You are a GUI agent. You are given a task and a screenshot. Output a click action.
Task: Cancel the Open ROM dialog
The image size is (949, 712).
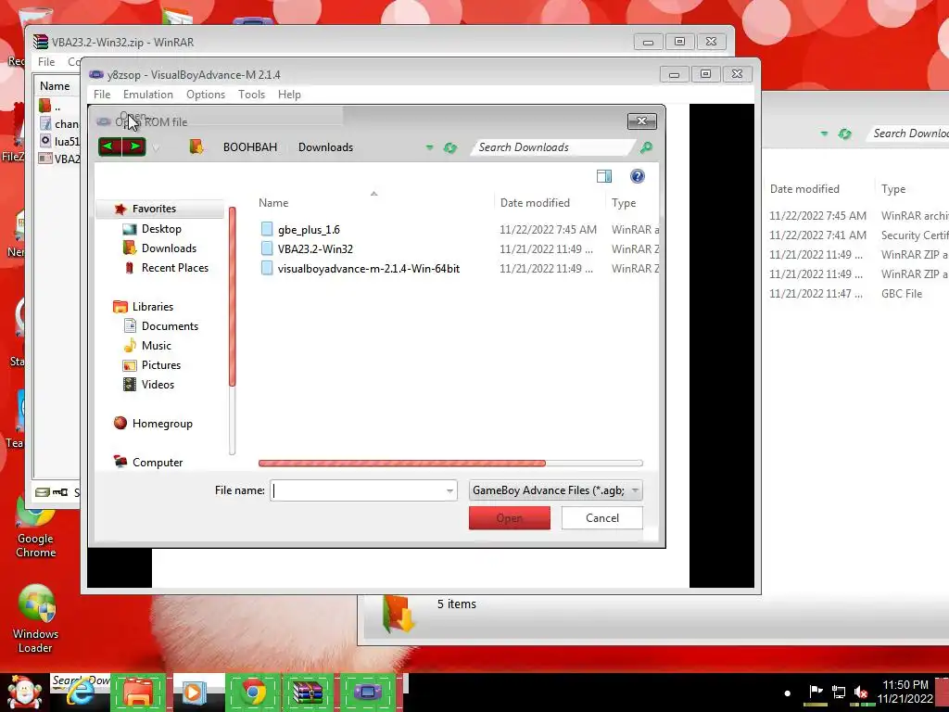click(x=602, y=518)
